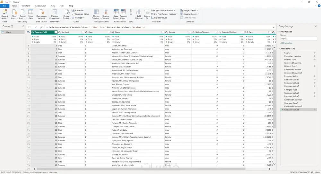Click the Keep Rows icon
Image resolution: width=321 pixels, height=174 pixels.
click(x=116, y=12)
